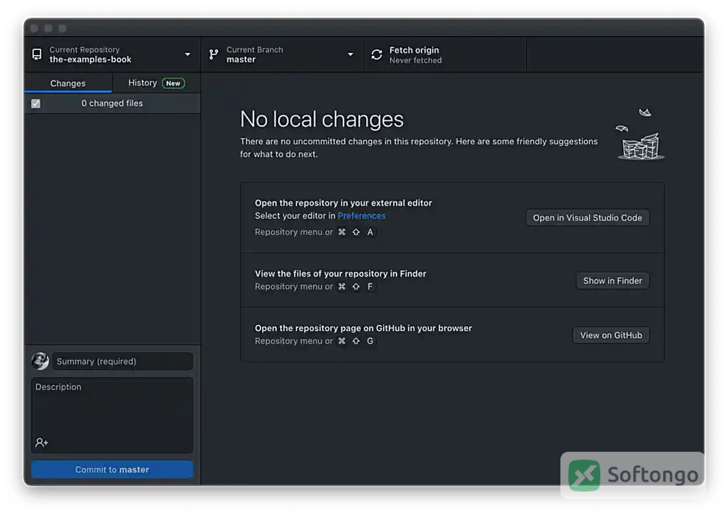Screen dimensions: 728x515
Task: Click 'Open the repository in your external editor' text
Action: point(343,203)
